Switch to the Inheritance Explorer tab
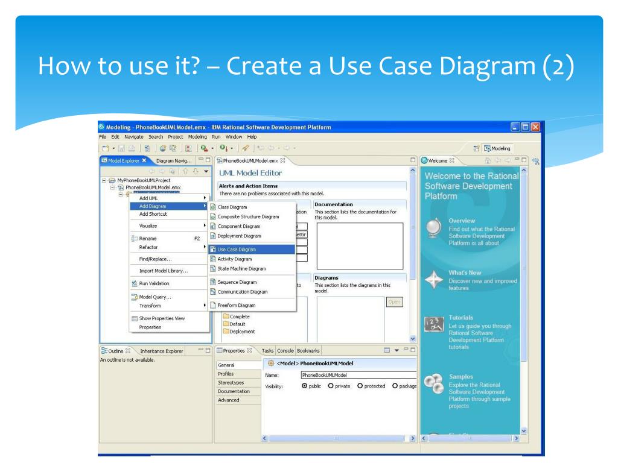This screenshot has width=618, height=463. pos(162,351)
